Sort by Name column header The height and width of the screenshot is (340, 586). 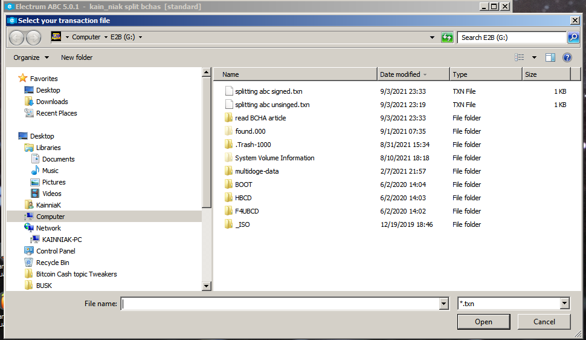point(295,74)
